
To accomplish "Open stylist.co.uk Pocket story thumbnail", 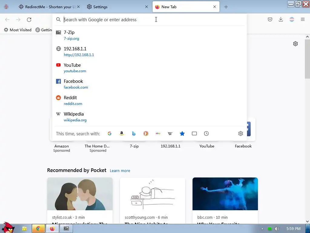I will tap(80, 194).
